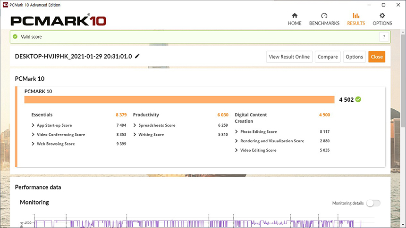Click the overall score 4 502
406x228 pixels.
coord(347,100)
